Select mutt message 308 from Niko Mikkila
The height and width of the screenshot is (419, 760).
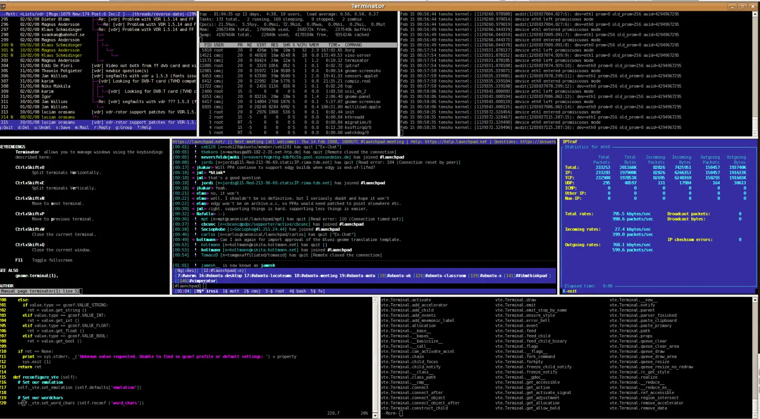point(98,86)
